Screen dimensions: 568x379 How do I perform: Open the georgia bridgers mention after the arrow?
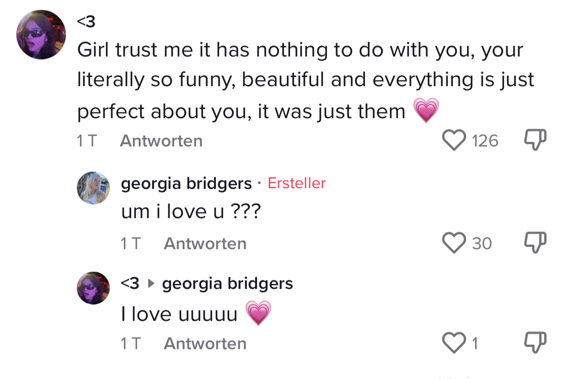pos(227,284)
